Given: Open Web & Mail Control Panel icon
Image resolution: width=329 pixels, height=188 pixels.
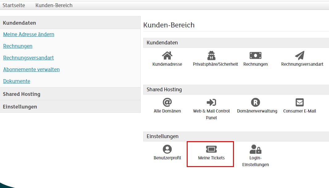Looking at the screenshot, I should tap(211, 102).
